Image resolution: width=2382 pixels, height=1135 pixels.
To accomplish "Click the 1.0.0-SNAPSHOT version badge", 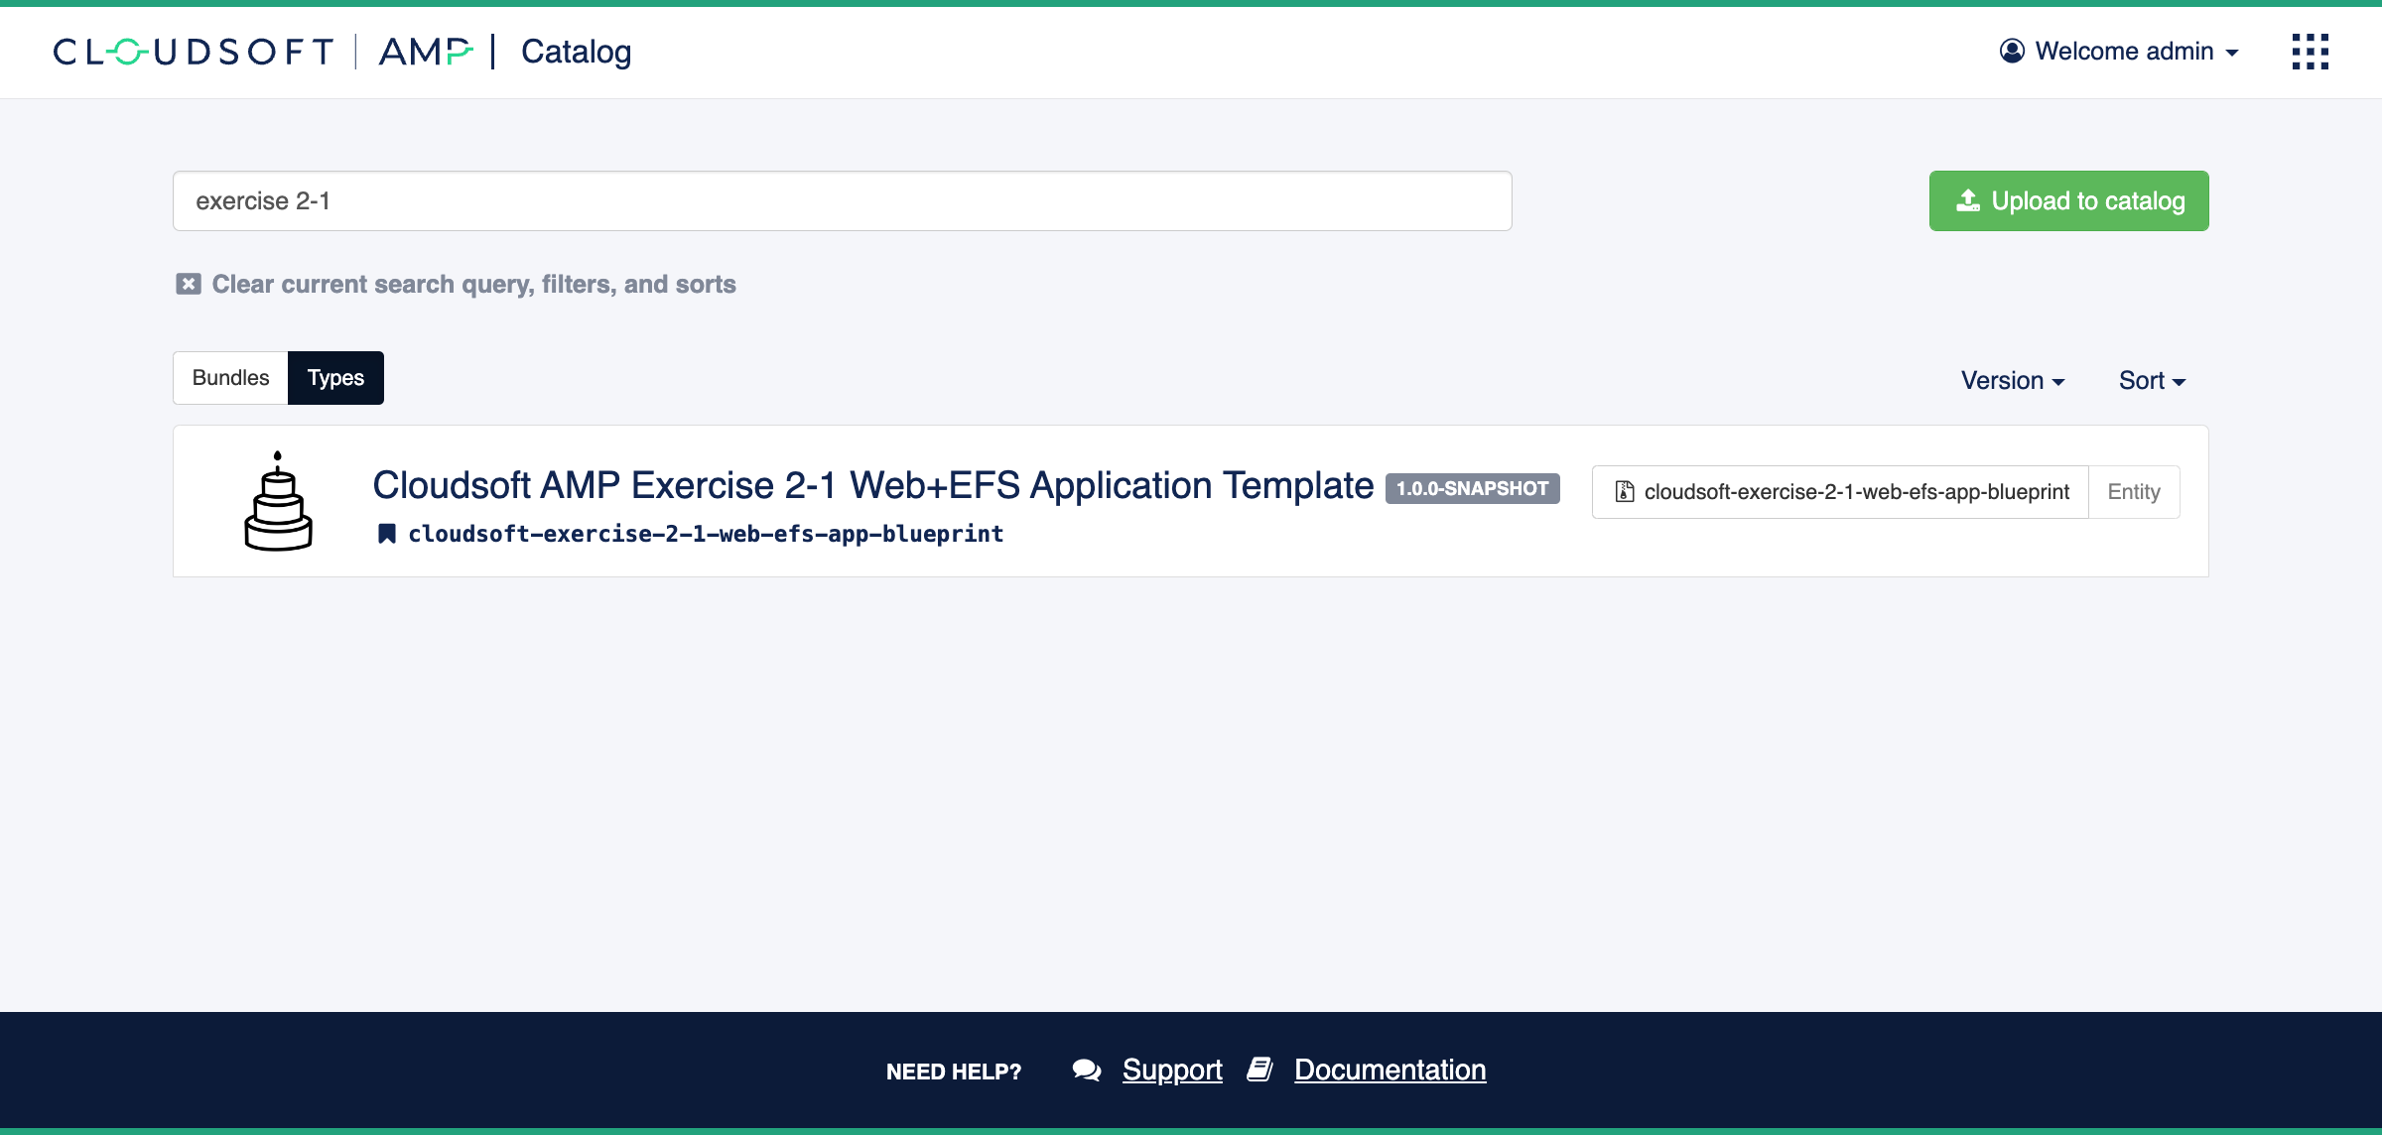I will [1472, 488].
